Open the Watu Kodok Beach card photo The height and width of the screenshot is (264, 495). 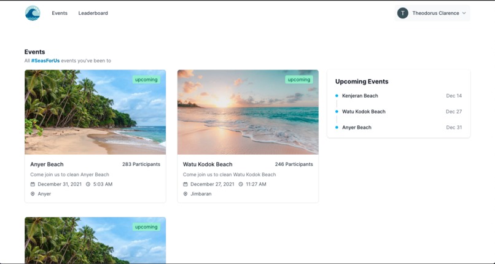click(248, 112)
